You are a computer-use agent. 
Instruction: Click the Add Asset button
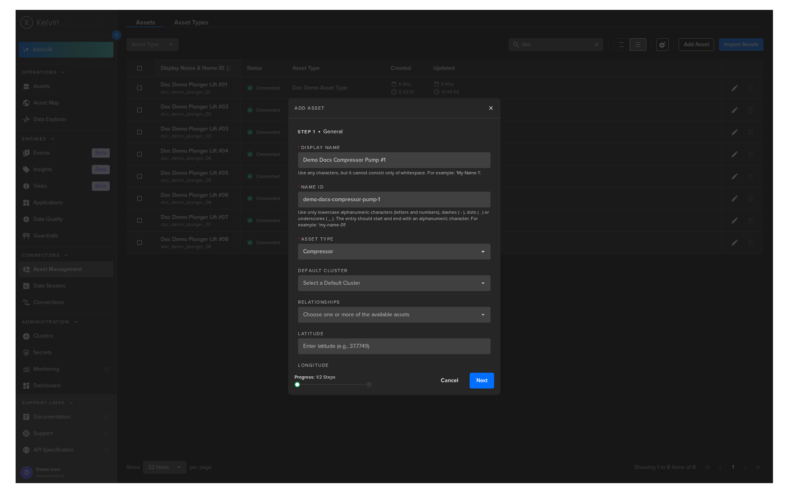pos(696,44)
